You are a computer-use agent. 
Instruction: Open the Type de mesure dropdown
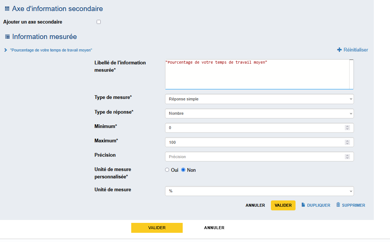pyautogui.click(x=259, y=99)
